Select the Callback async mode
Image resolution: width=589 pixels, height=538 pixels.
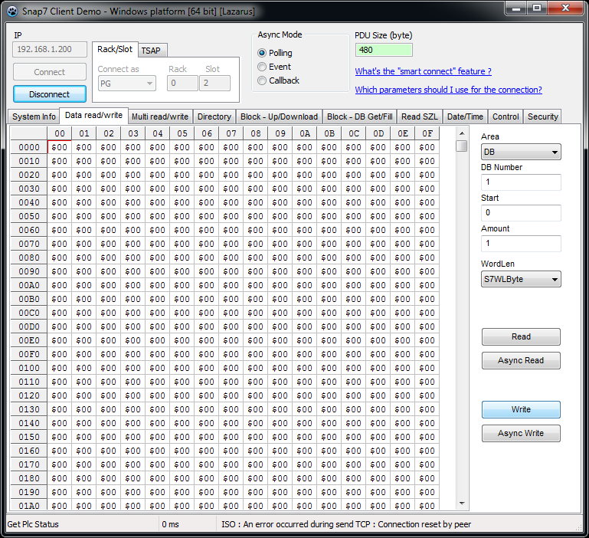(x=278, y=80)
